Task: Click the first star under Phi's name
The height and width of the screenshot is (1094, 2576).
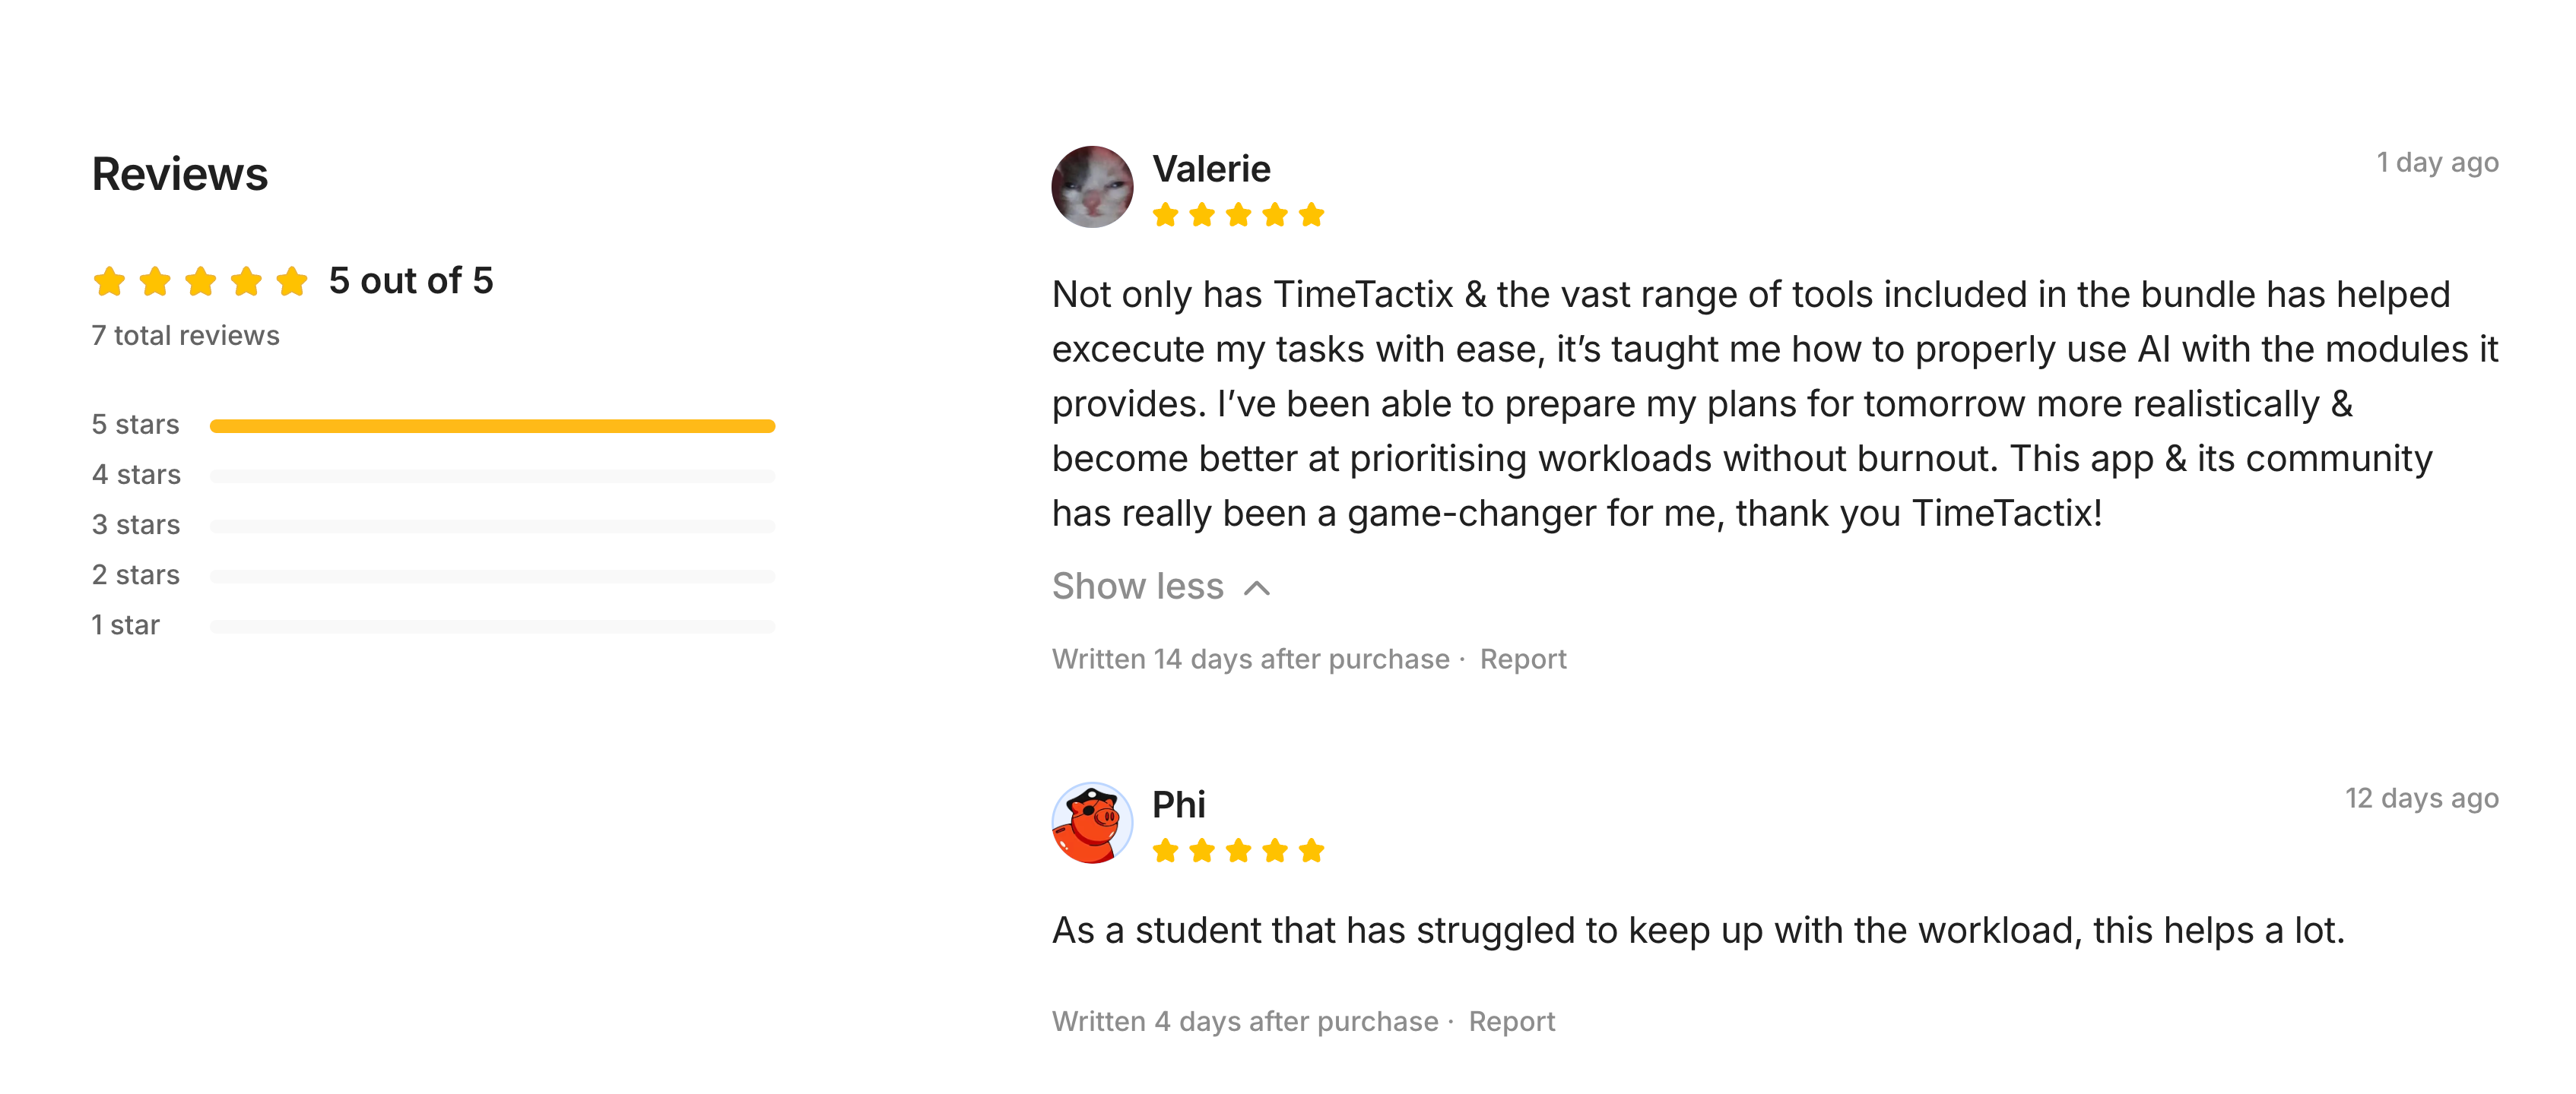Action: click(1165, 850)
